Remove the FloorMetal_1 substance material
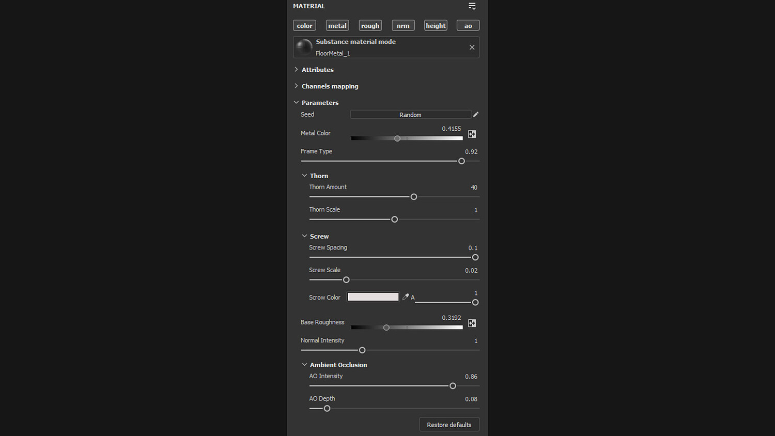The width and height of the screenshot is (775, 436). click(472, 48)
